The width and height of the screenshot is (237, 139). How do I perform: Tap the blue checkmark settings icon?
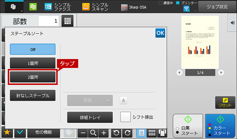pyautogui.click(x=20, y=132)
